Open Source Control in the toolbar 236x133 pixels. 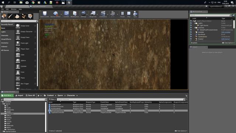(55, 14)
